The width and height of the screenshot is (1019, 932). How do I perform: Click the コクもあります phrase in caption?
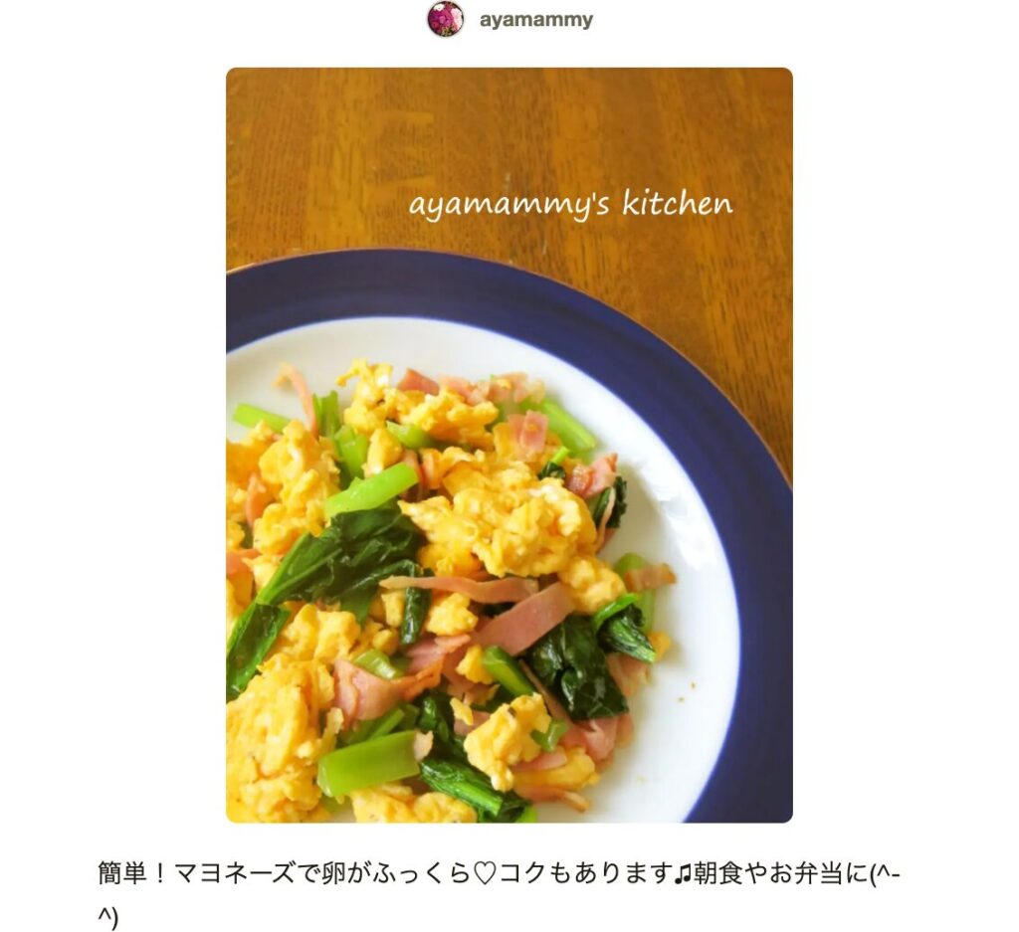tap(583, 873)
